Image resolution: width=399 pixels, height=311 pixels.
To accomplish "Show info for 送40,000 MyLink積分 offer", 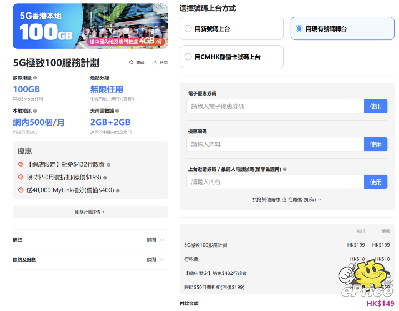I will (118, 190).
